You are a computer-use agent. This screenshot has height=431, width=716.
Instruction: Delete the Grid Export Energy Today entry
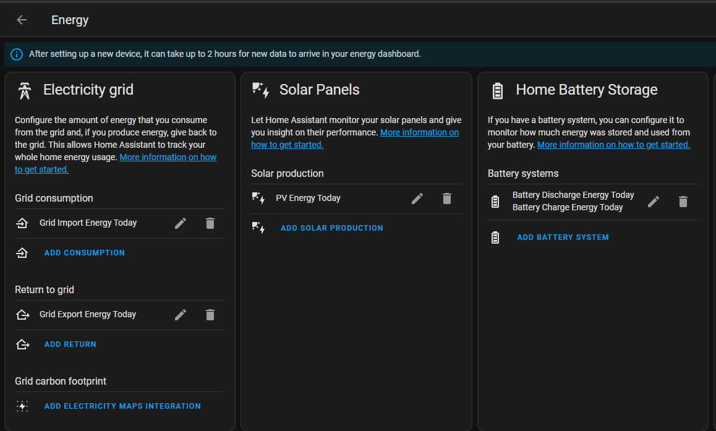[x=210, y=315]
